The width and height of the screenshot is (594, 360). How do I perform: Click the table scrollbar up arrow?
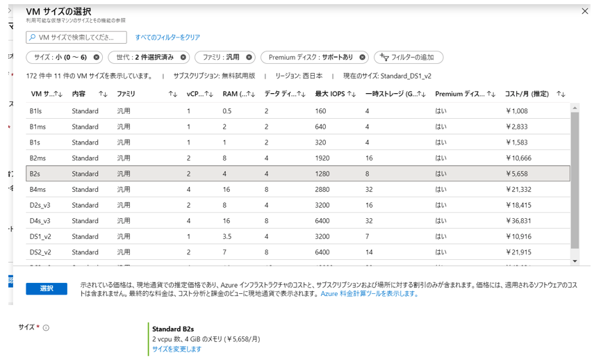pyautogui.click(x=575, y=108)
